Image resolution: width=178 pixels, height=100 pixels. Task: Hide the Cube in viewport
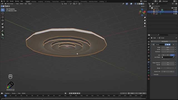coord(174,12)
